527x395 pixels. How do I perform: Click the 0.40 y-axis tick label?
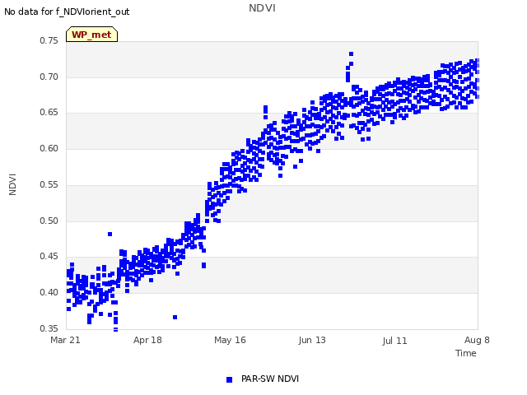(49, 293)
